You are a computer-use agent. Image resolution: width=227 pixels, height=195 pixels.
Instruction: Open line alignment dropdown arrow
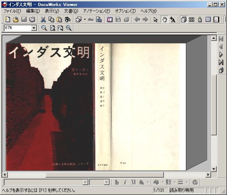pyautogui.click(x=175, y=182)
